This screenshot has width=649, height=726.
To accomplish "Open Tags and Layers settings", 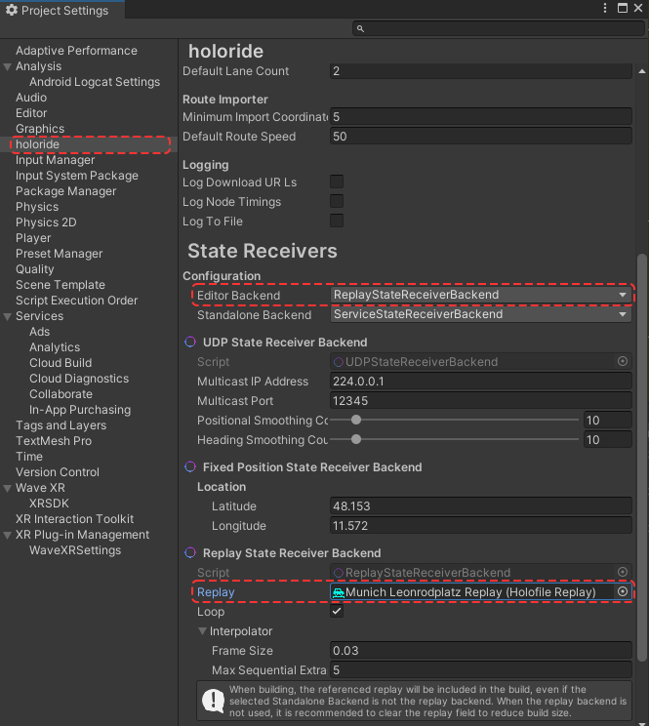I will point(61,425).
